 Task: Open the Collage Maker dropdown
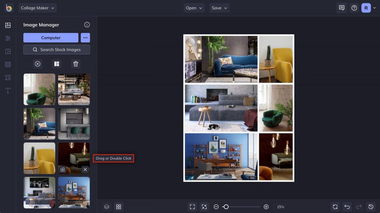(37, 8)
